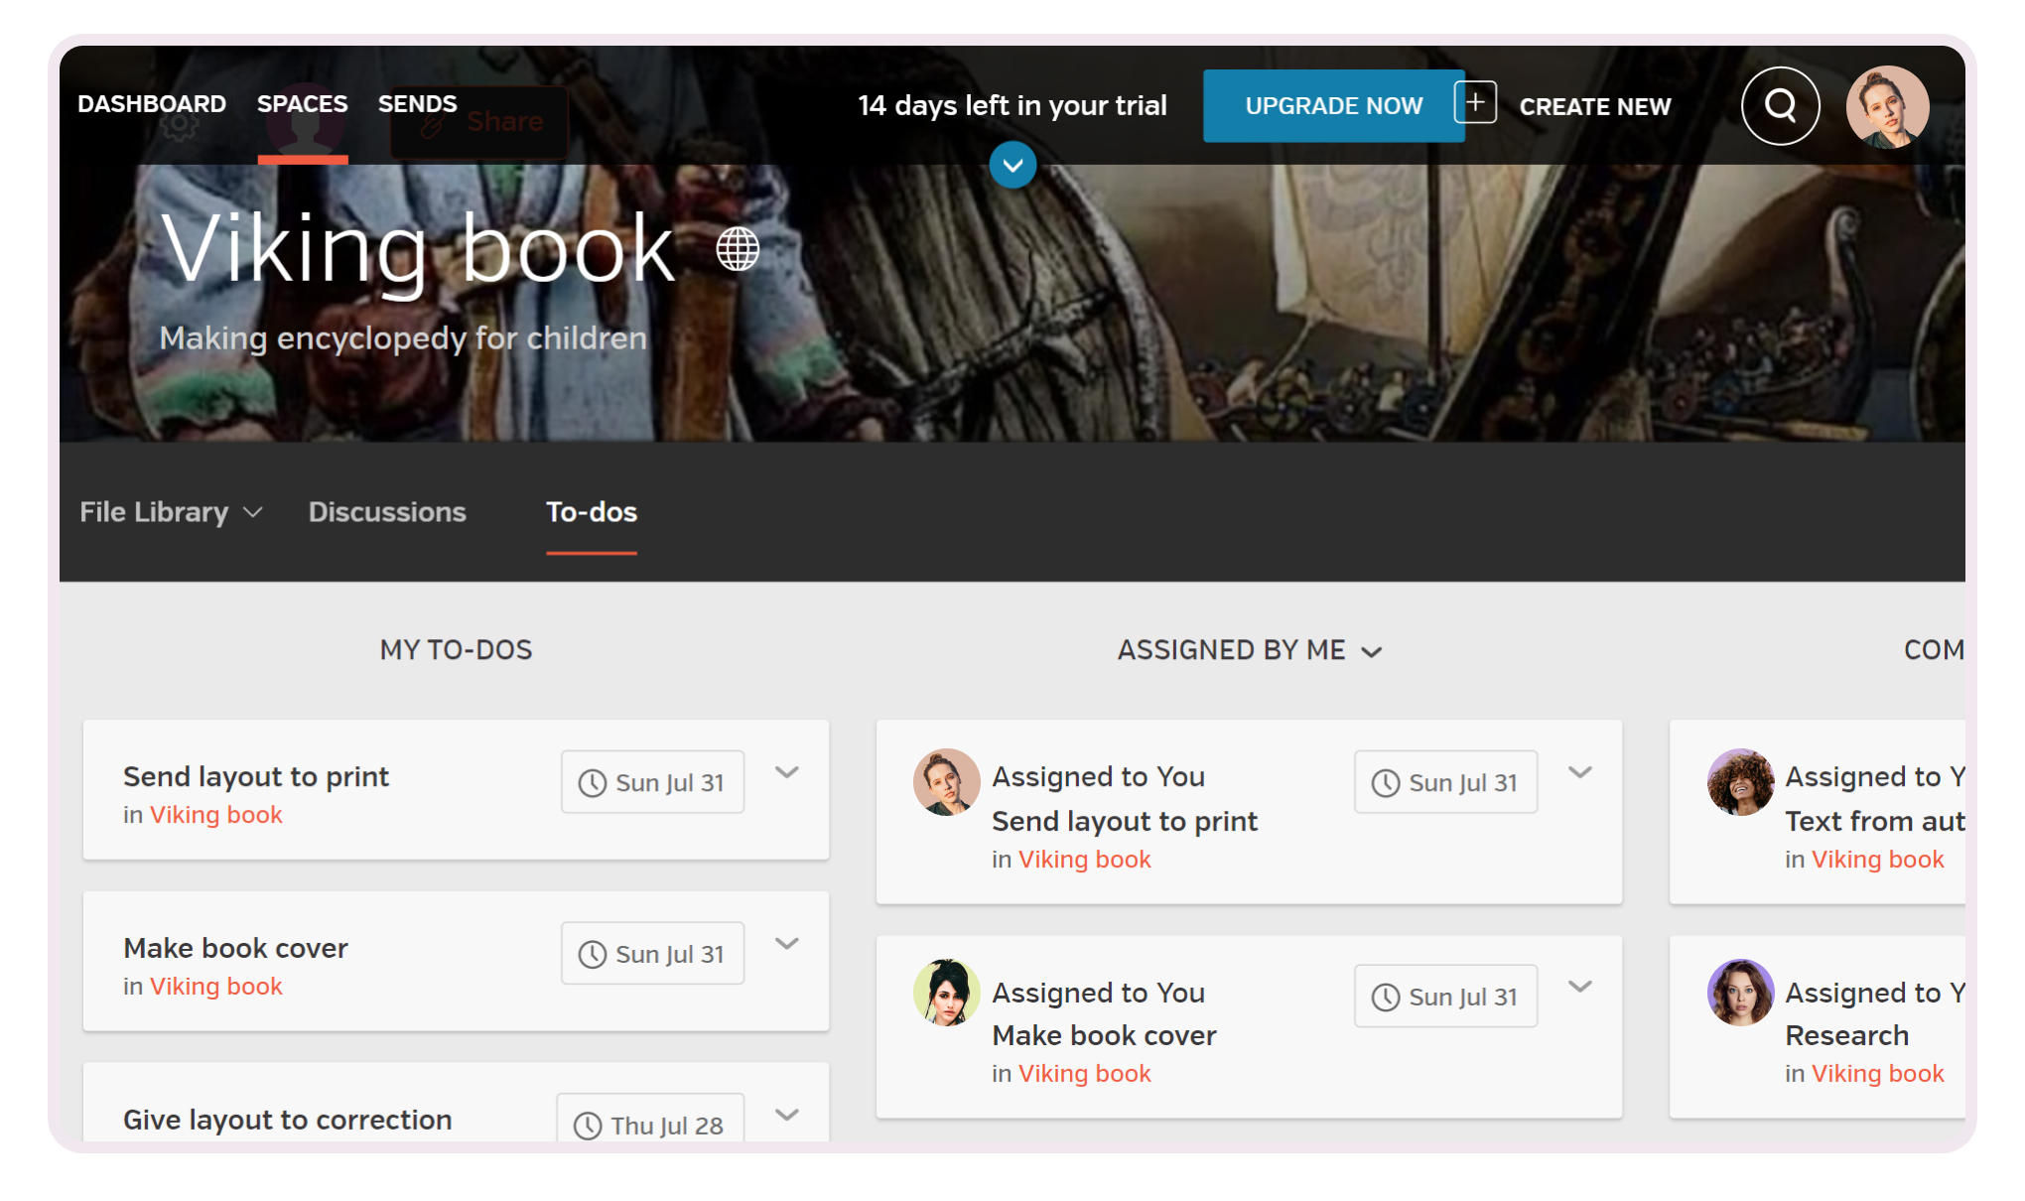This screenshot has width=2025, height=1201.
Task: Click the plus icon next to Create New
Action: (x=1475, y=102)
